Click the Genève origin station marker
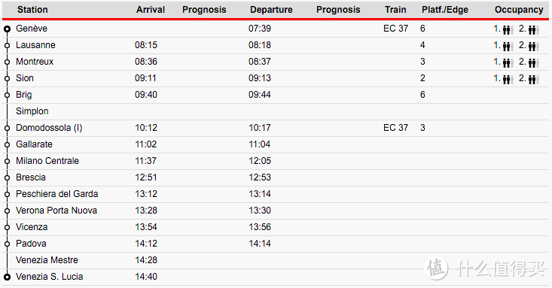 (7, 29)
